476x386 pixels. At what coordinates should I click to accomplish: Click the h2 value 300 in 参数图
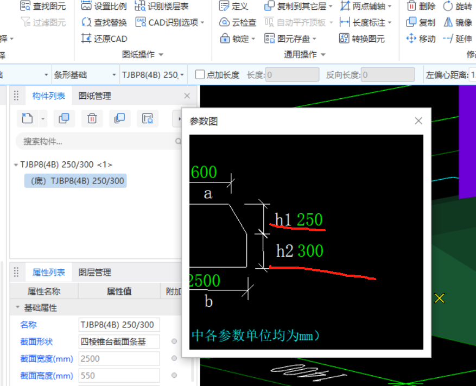click(310, 251)
